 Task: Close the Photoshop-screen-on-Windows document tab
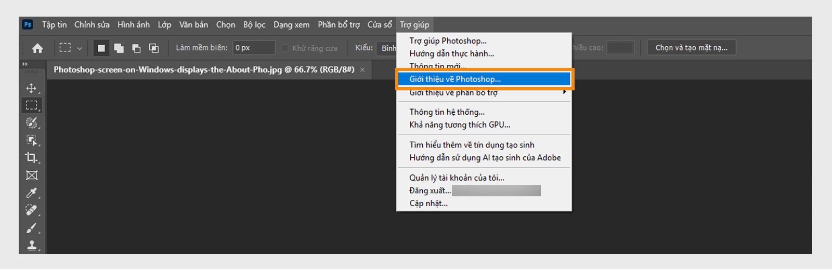362,70
